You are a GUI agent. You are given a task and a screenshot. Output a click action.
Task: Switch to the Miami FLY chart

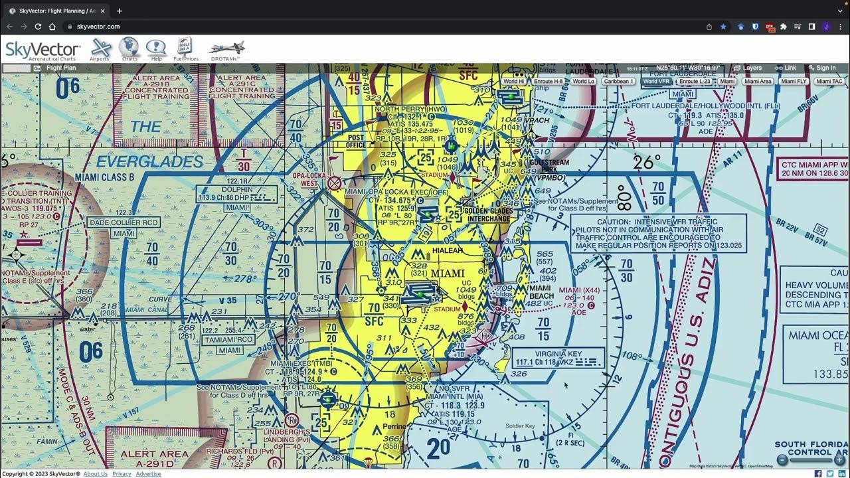point(794,82)
